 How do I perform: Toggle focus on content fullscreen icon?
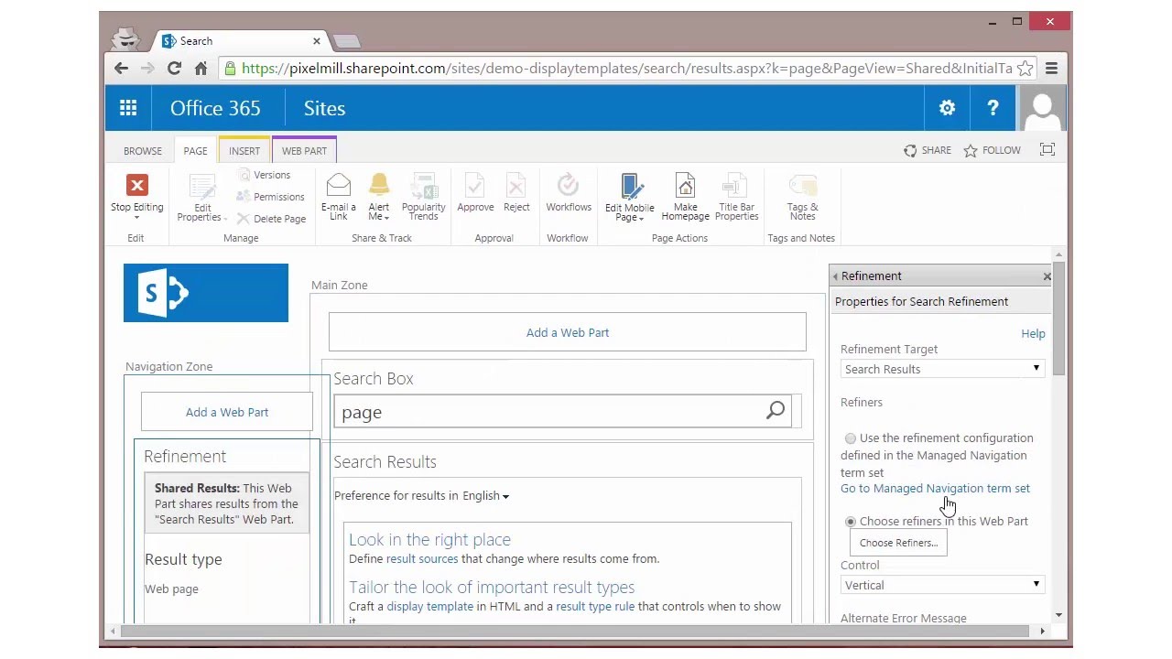(1047, 150)
